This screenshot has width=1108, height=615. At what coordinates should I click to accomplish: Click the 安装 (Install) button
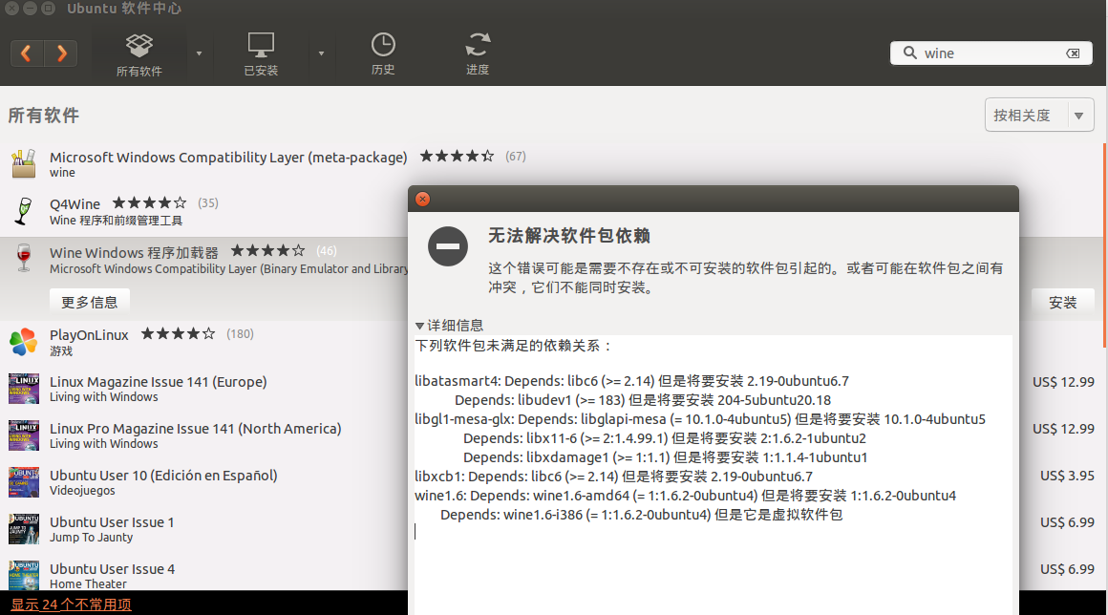[1063, 302]
